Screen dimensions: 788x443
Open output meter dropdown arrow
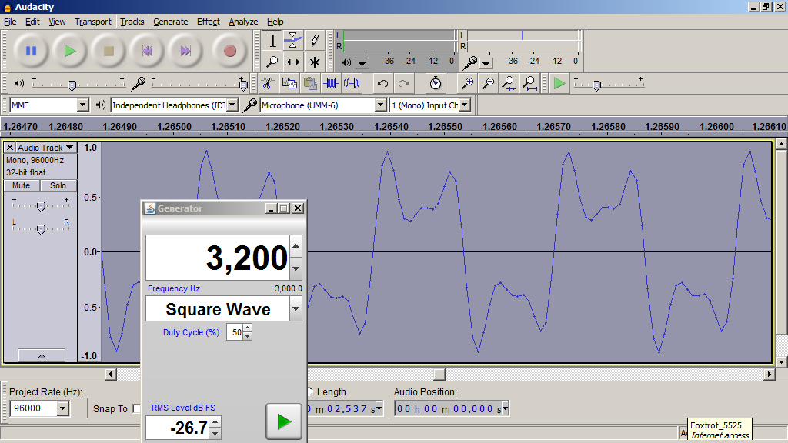pyautogui.click(x=362, y=63)
